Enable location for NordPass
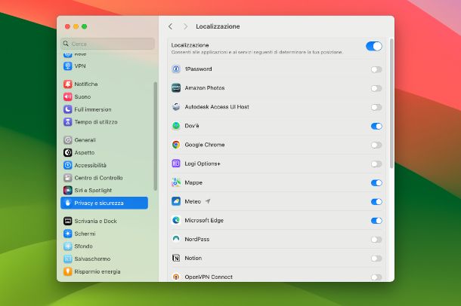This screenshot has width=461, height=306. pos(376,240)
